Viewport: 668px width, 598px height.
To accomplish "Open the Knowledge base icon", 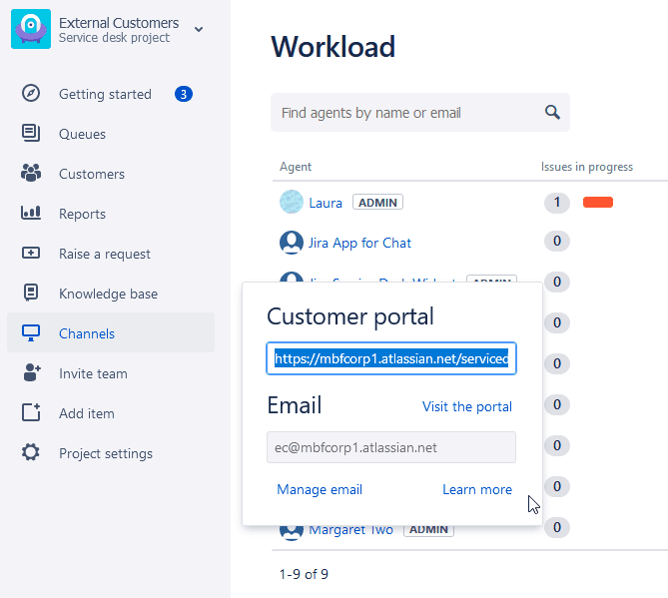I will (31, 294).
